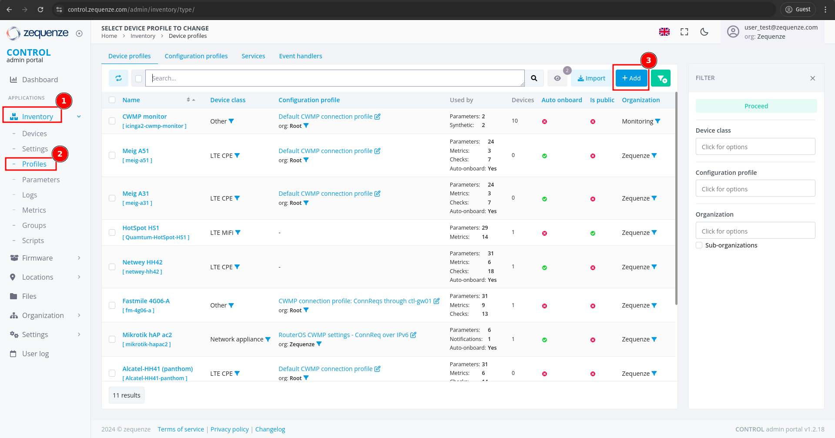
Task: Open the Device class filter dropdown
Action: [x=755, y=147]
